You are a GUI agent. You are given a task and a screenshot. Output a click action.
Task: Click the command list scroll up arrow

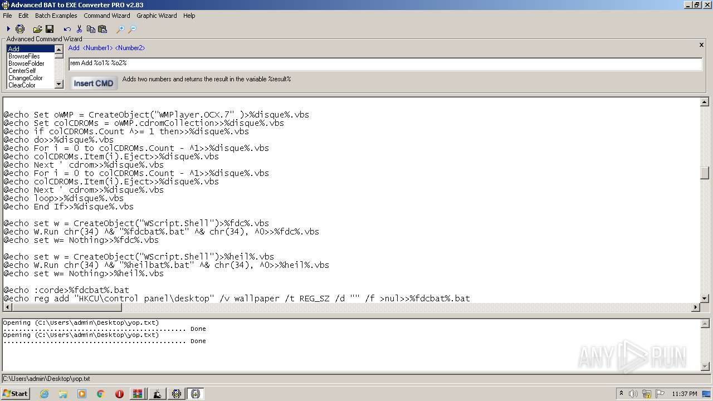click(59, 50)
